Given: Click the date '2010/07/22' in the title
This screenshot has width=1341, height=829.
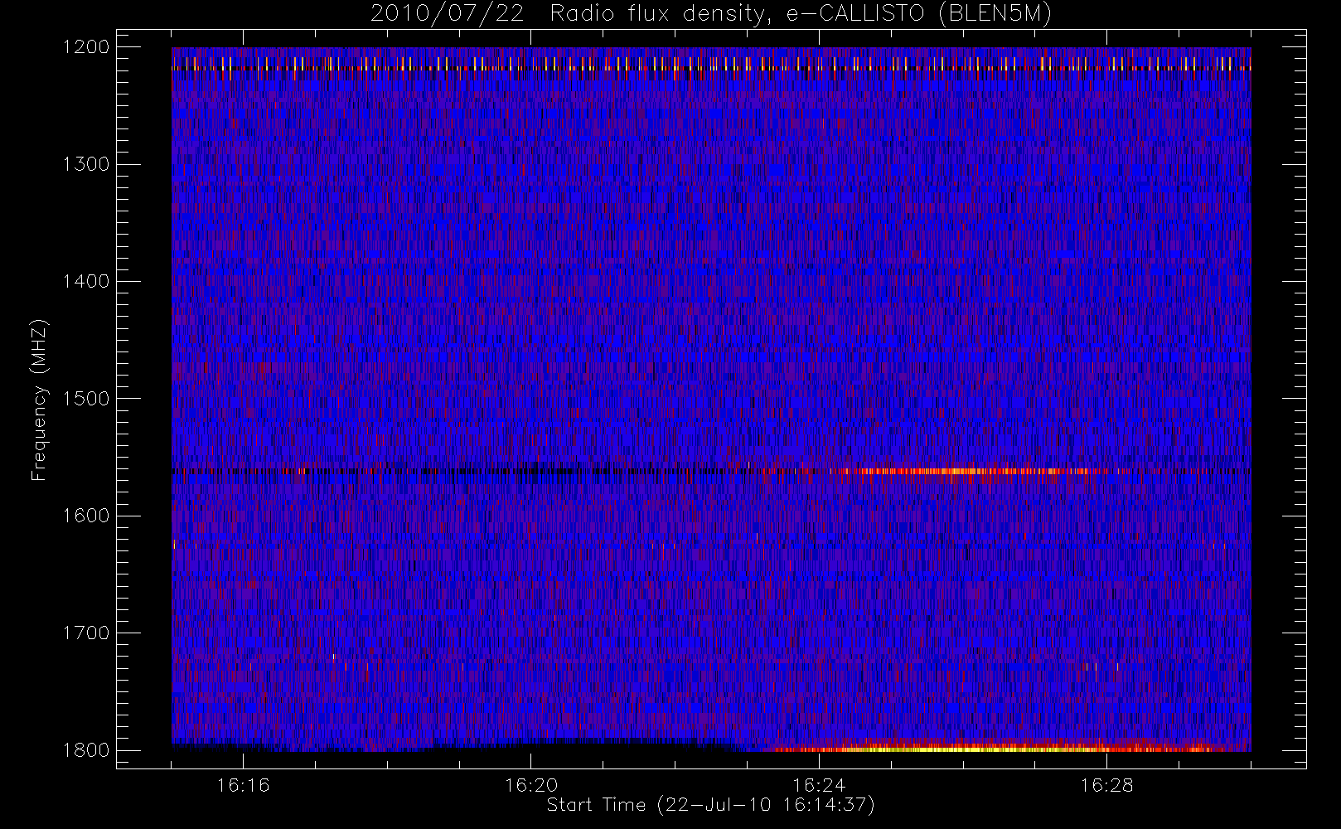Looking at the screenshot, I should point(448,14).
